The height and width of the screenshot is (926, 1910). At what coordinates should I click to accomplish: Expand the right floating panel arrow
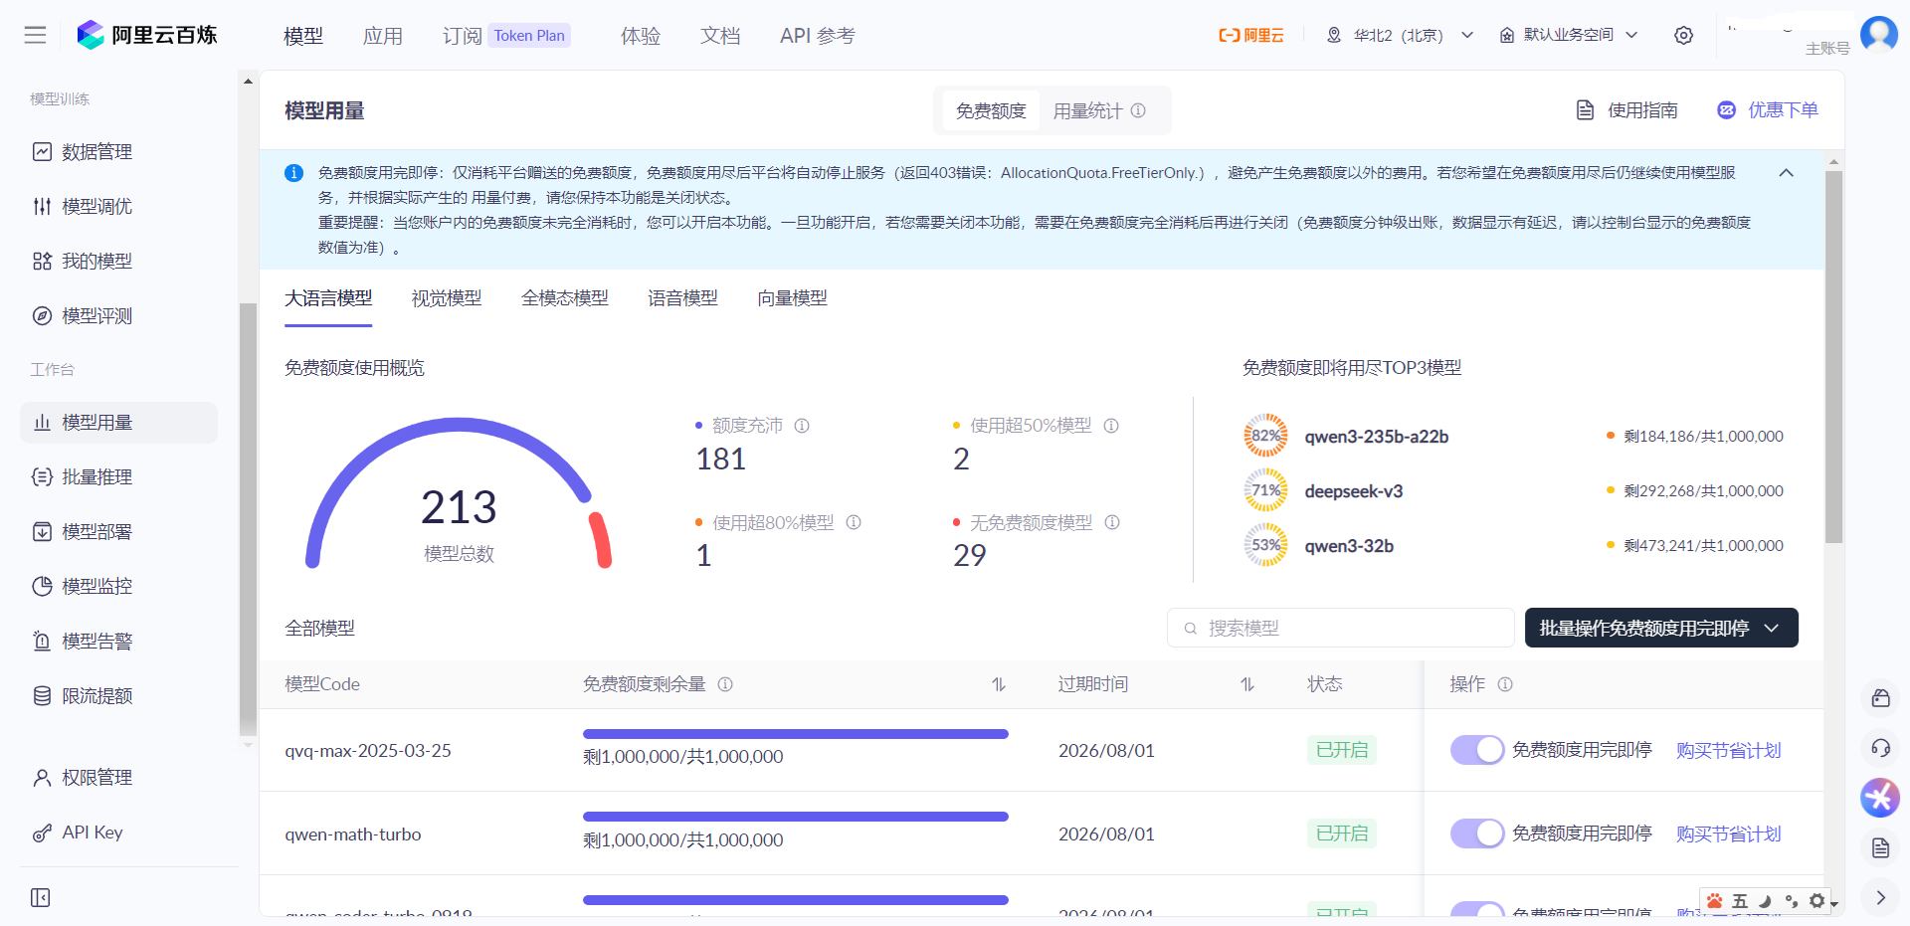(1880, 897)
